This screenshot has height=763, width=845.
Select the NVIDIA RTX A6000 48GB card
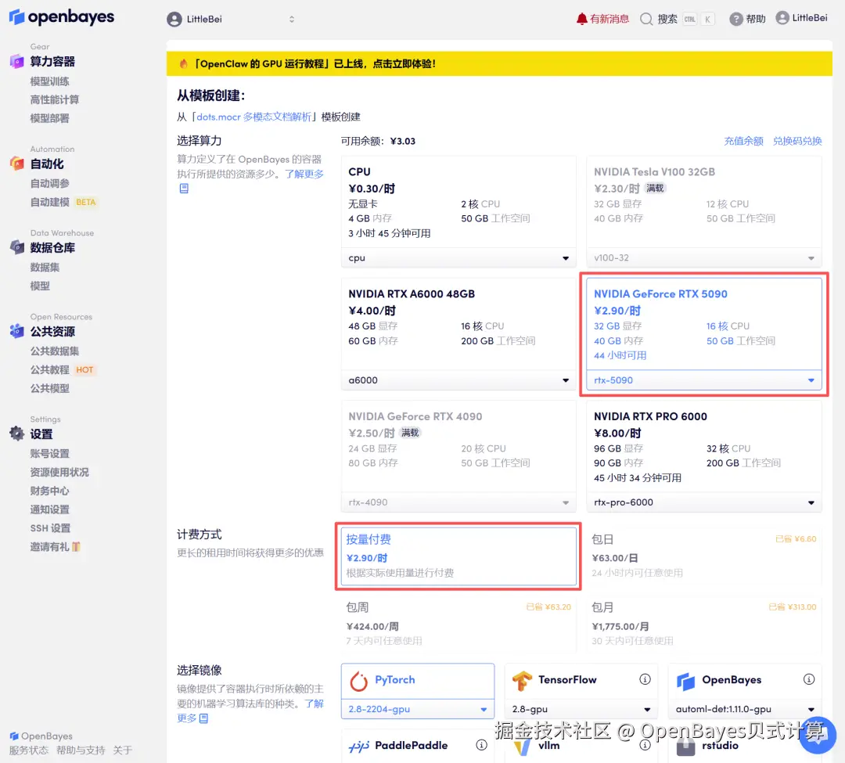pos(458,334)
